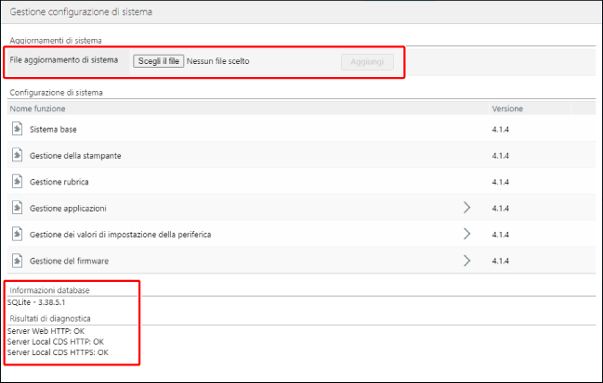Click the Nome funzione column header
Image resolution: width=603 pixels, height=383 pixels.
[38, 109]
